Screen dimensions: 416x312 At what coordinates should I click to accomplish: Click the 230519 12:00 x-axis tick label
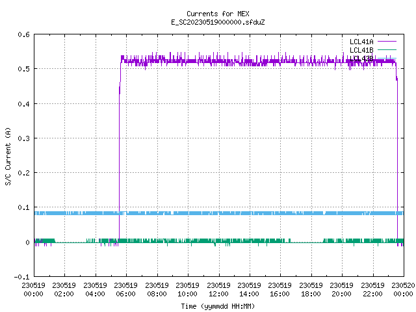click(x=218, y=290)
